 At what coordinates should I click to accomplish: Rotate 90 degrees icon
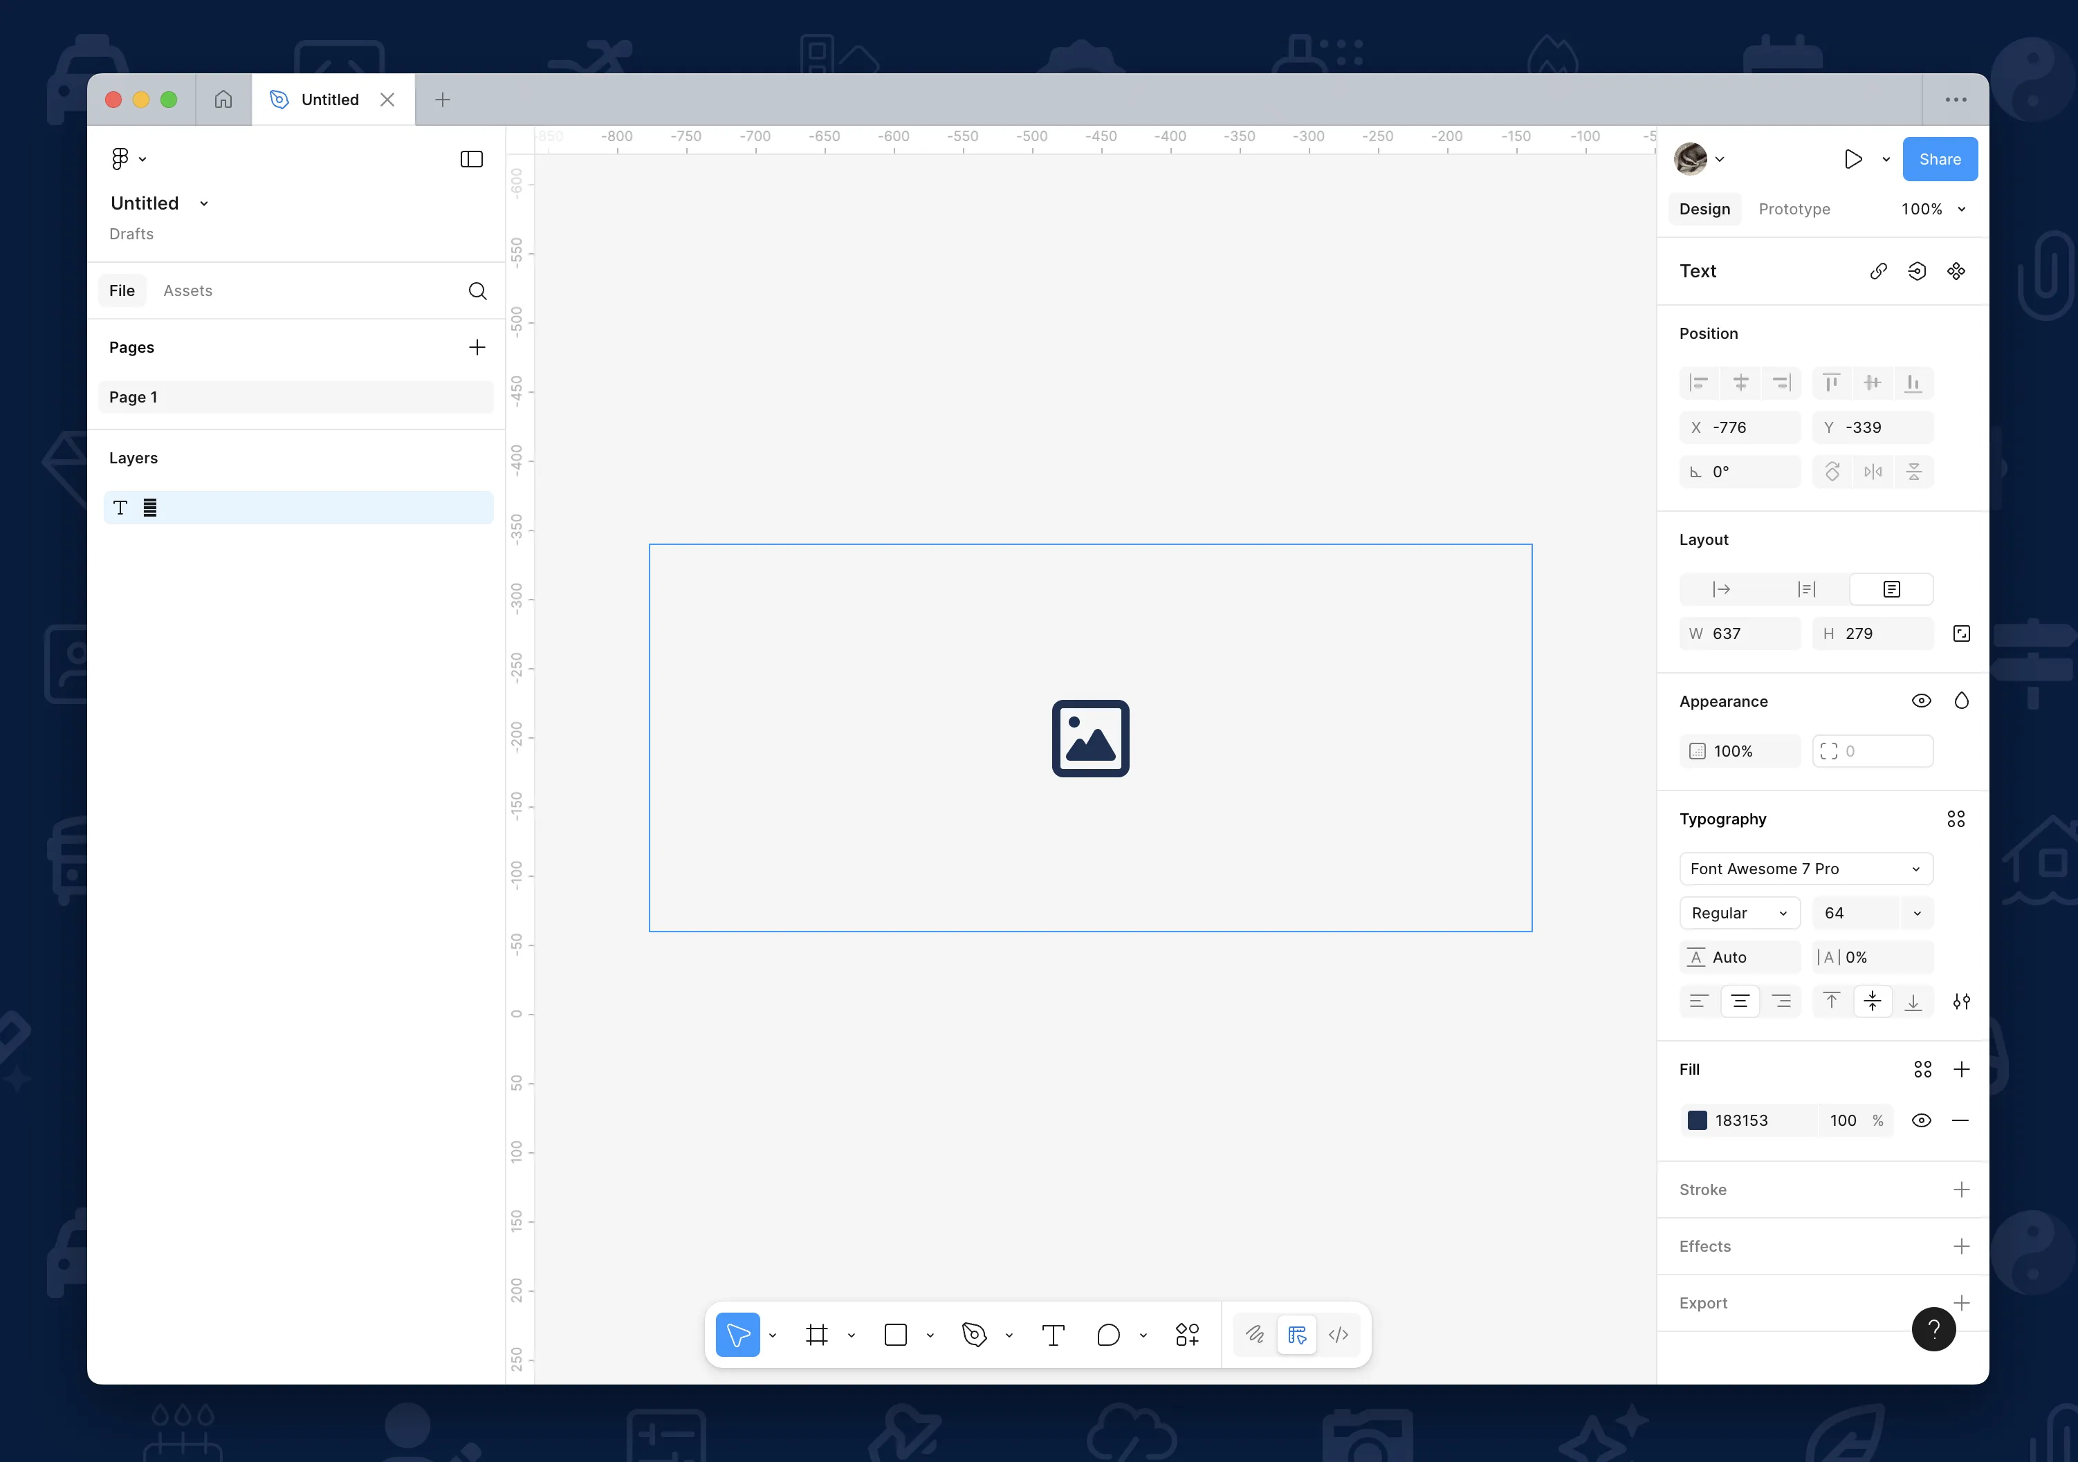click(x=1832, y=472)
